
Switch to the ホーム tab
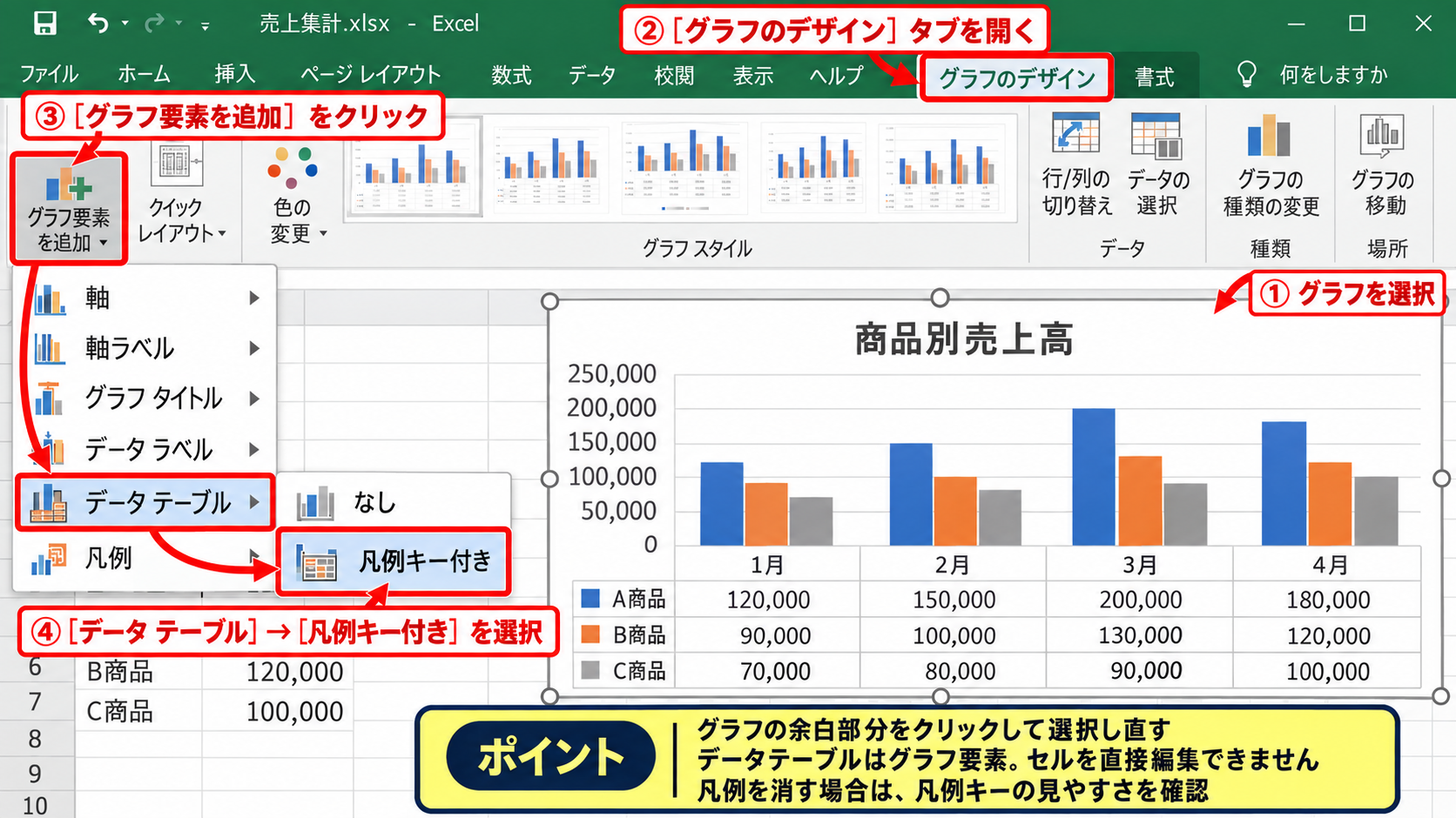(145, 75)
